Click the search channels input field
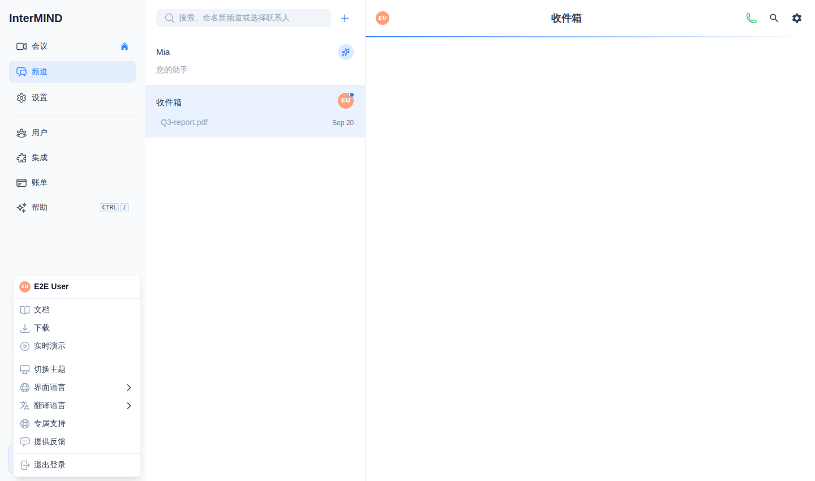The height and width of the screenshot is (481, 815). pyautogui.click(x=244, y=18)
